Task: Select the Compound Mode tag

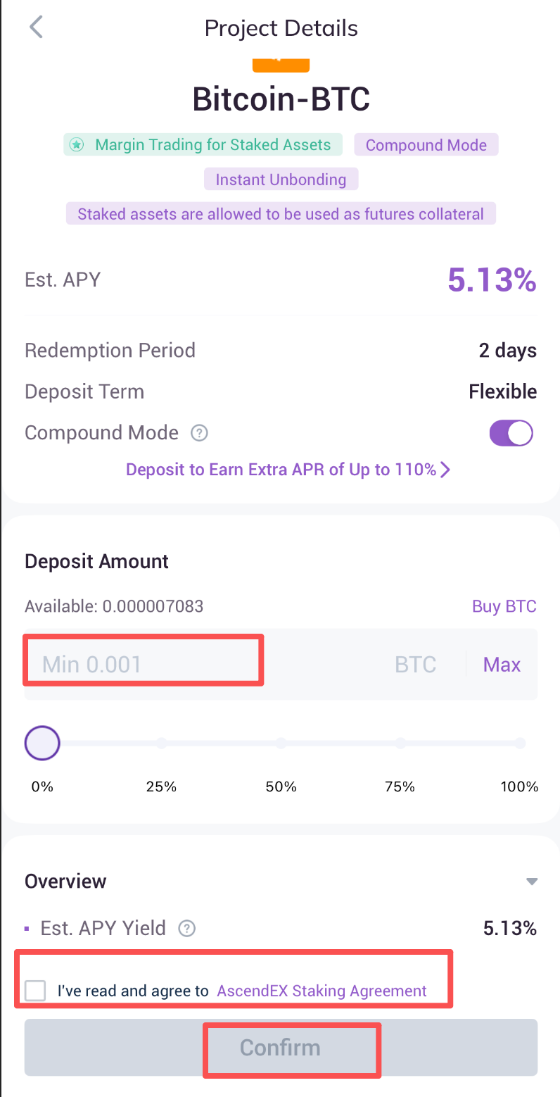Action: pos(426,145)
